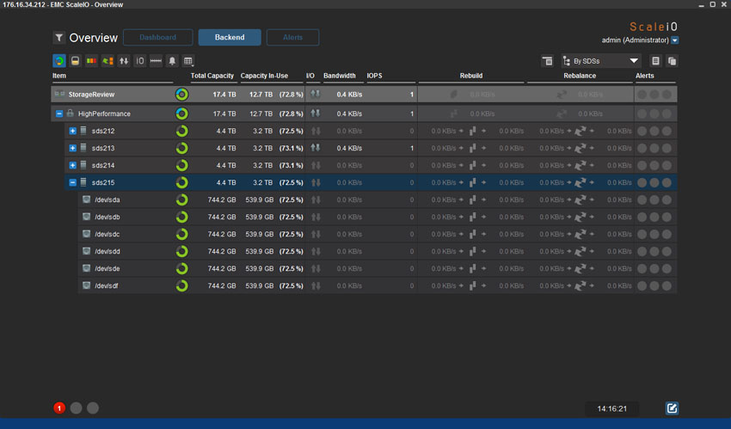This screenshot has height=429, width=731.
Task: Select the /dev/sde device row
Action: [378, 269]
